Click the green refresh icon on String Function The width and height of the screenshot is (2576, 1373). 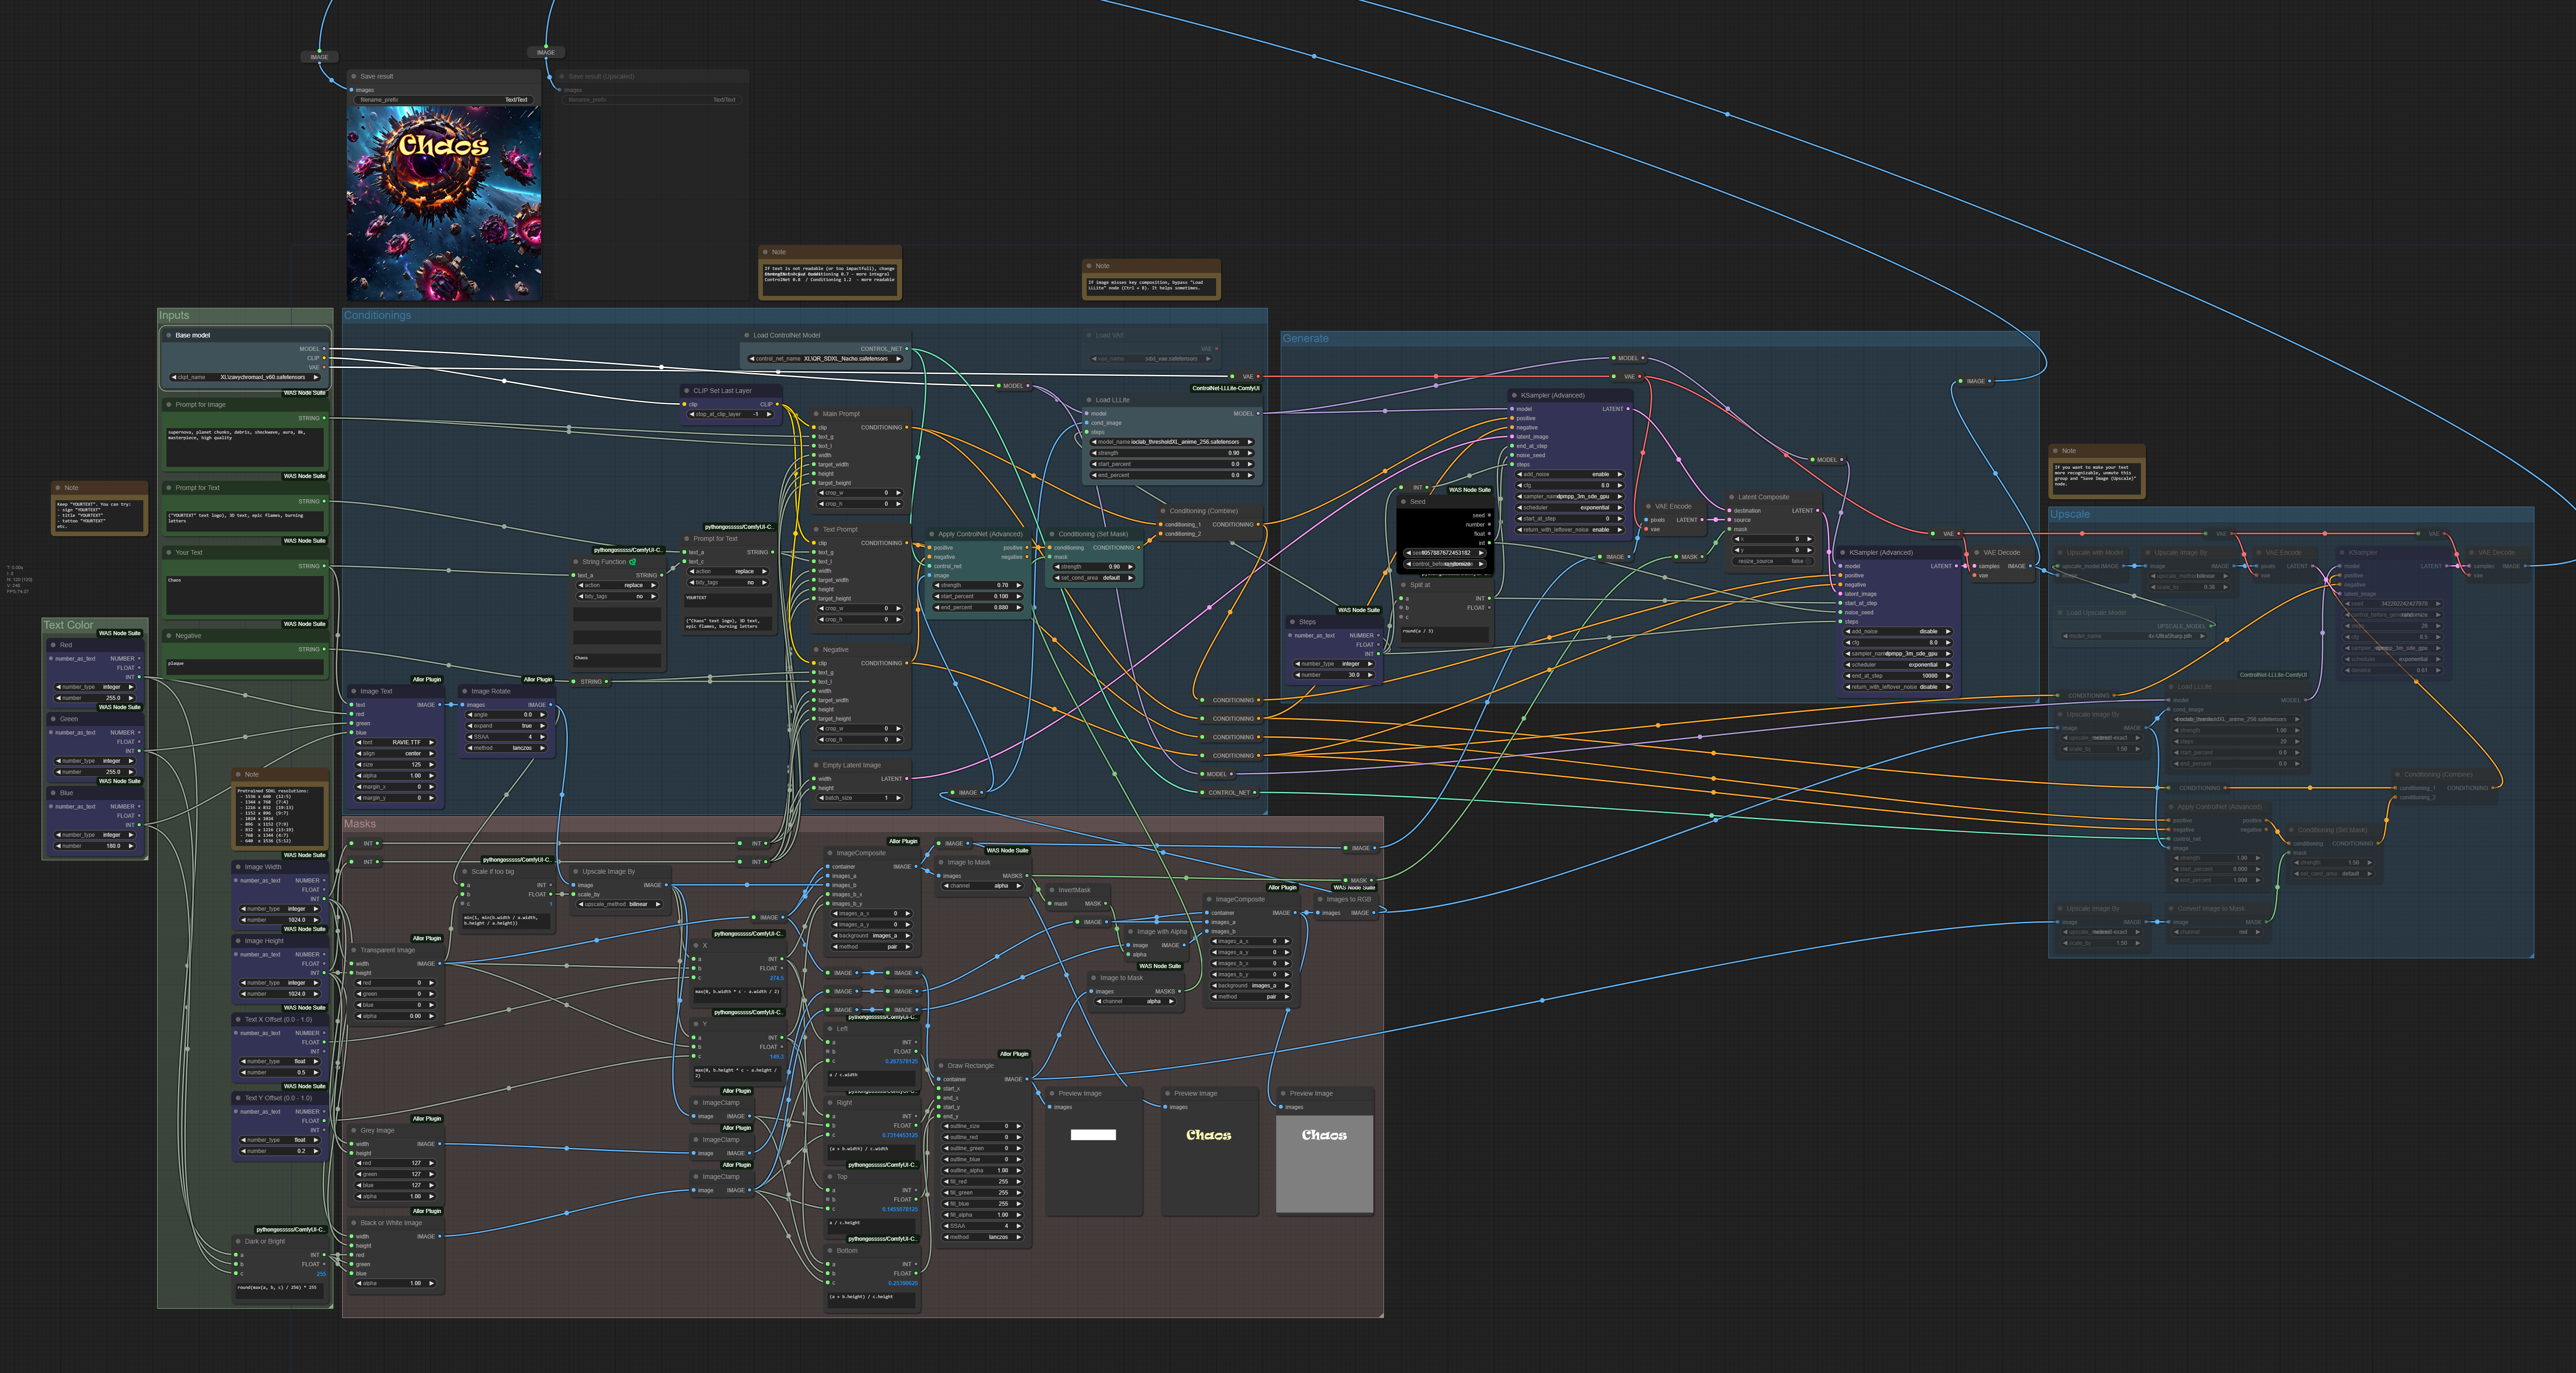[632, 562]
